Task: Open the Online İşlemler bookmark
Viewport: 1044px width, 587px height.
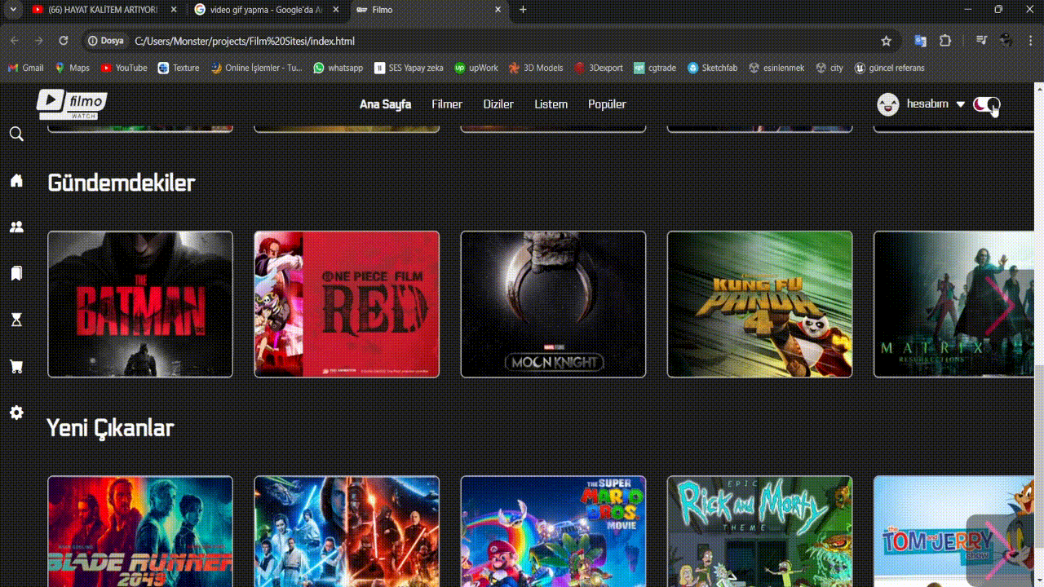Action: 256,68
